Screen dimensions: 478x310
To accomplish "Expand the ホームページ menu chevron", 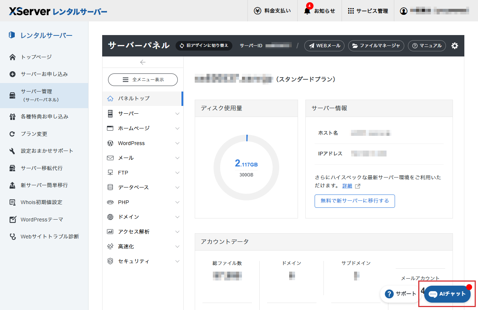I will click(x=177, y=128).
